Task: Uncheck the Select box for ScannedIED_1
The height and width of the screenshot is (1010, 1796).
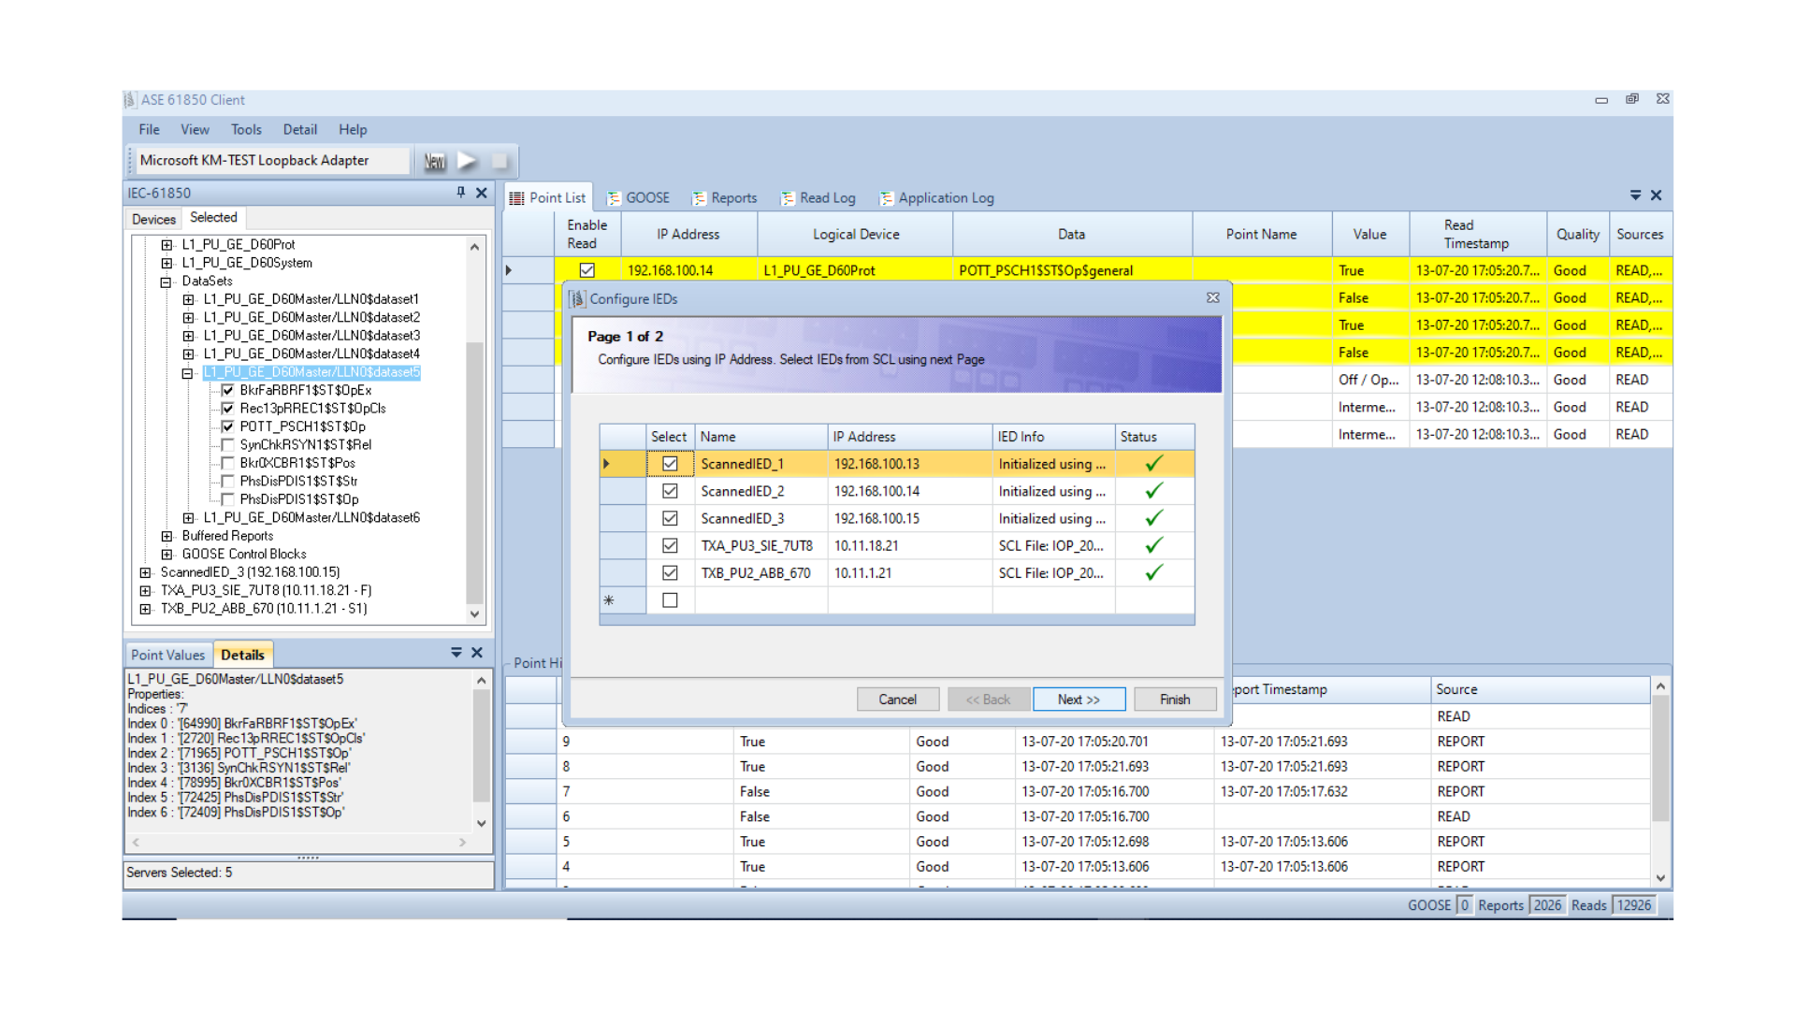Action: (x=670, y=464)
